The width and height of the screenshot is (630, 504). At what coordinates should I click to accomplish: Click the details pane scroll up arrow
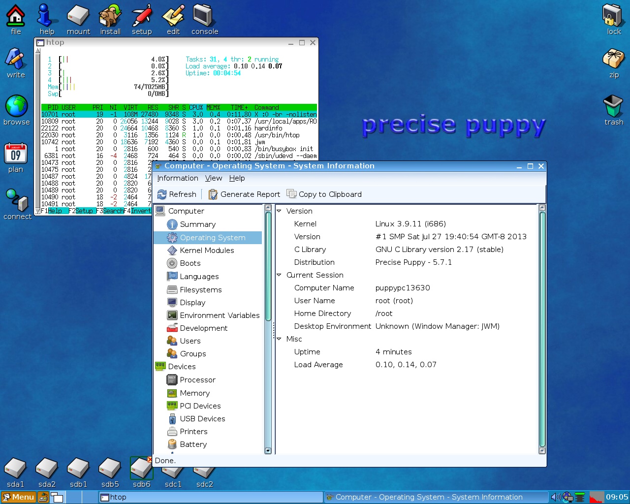[x=542, y=208]
